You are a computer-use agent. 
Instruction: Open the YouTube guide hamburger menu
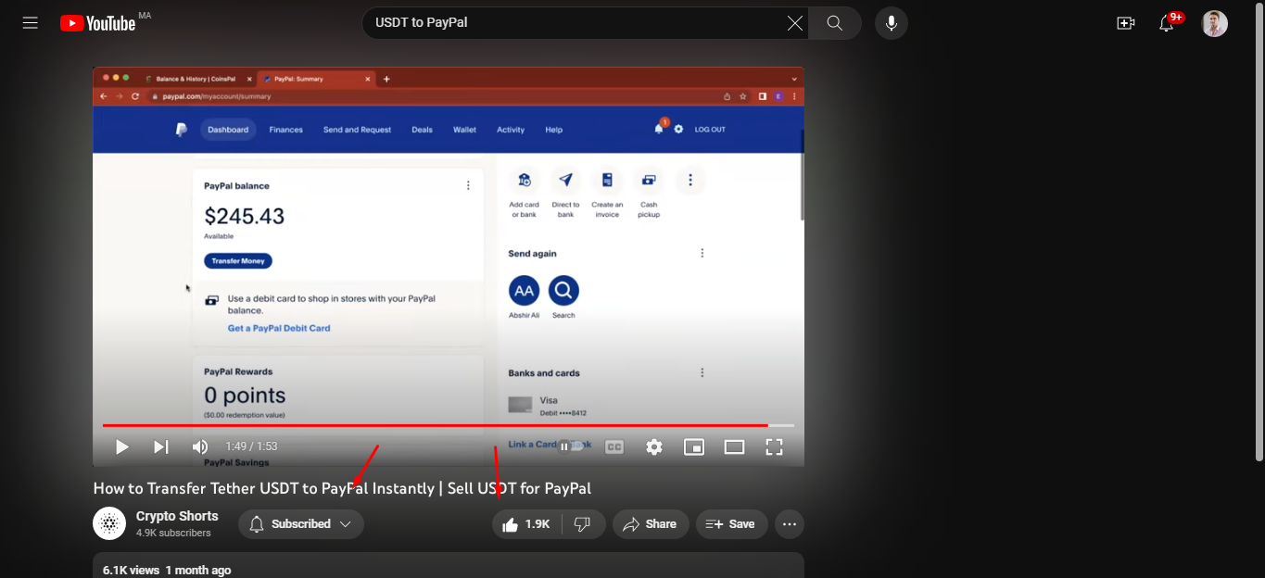pyautogui.click(x=31, y=23)
